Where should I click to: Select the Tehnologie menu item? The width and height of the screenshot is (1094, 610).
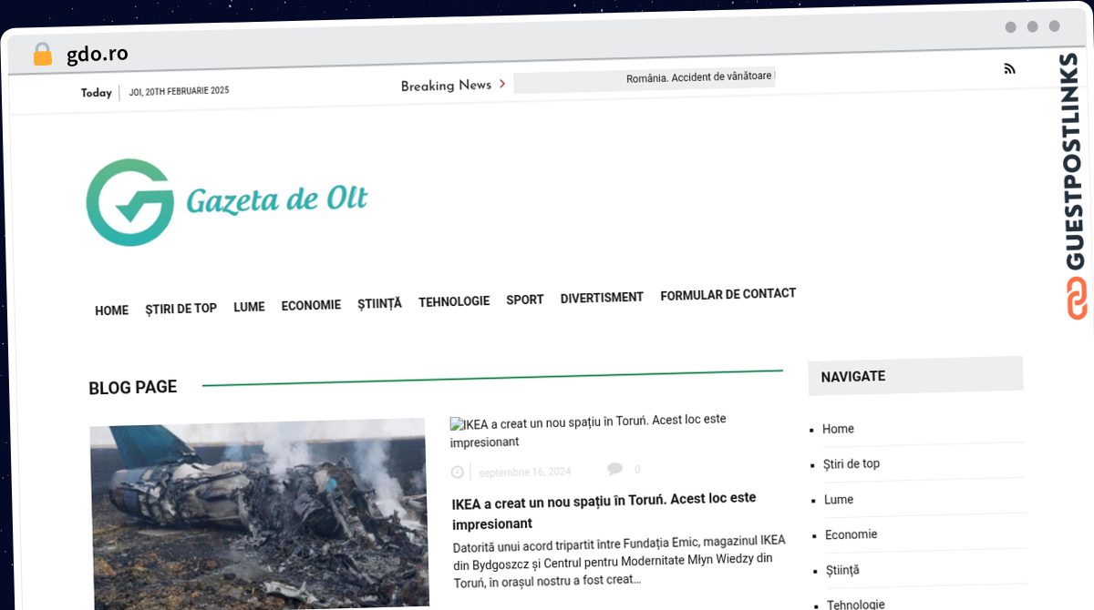click(454, 301)
